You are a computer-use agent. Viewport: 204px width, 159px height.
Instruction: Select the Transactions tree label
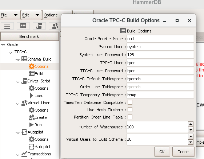[39, 154]
